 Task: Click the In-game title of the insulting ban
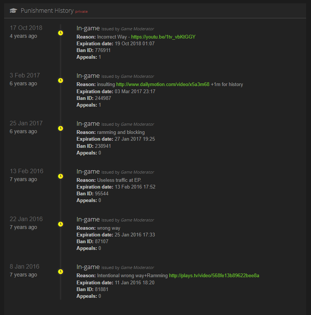coord(88,76)
